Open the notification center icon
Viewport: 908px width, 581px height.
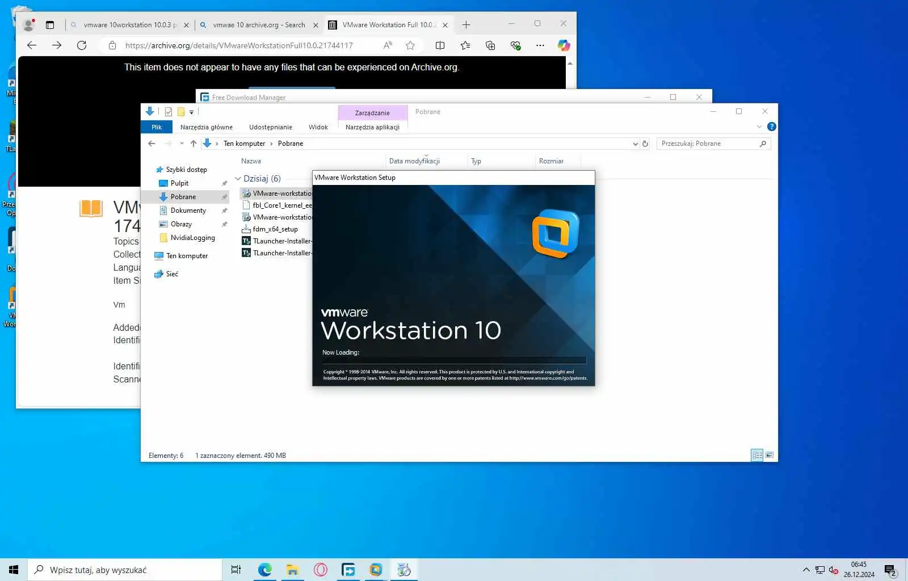[890, 570]
